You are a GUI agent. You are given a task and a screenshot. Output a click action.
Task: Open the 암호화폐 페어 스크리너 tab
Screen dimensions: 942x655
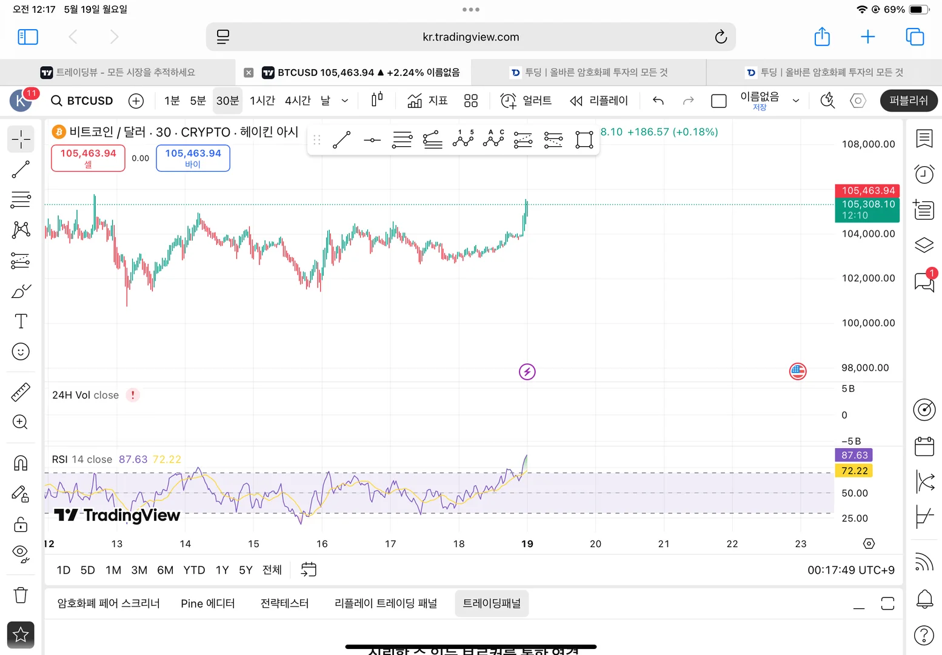tap(109, 603)
